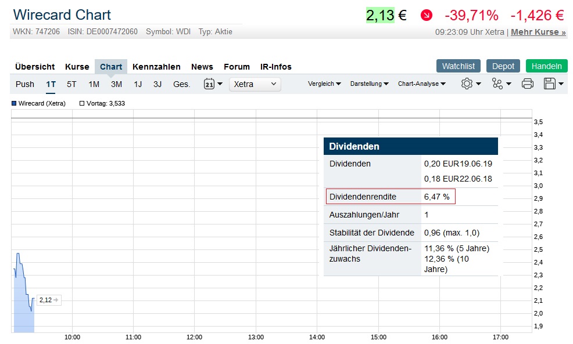This screenshot has width=573, height=344.
Task: Print the chart with the printer icon
Action: (527, 84)
